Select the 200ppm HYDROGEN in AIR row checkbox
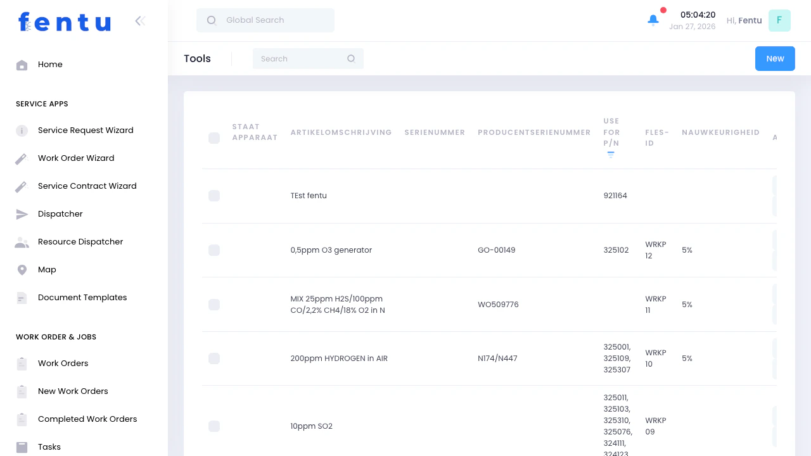Screen dimensions: 811x456 point(214,358)
